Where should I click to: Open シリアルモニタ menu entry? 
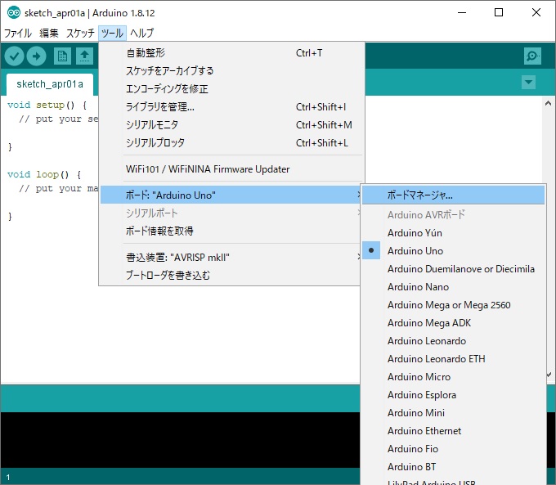(x=232, y=125)
